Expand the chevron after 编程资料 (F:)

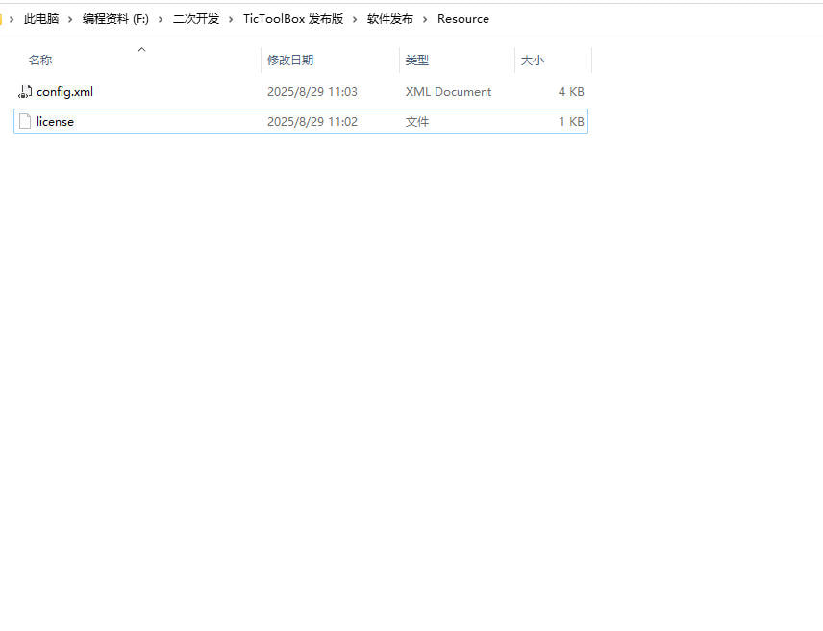(161, 19)
